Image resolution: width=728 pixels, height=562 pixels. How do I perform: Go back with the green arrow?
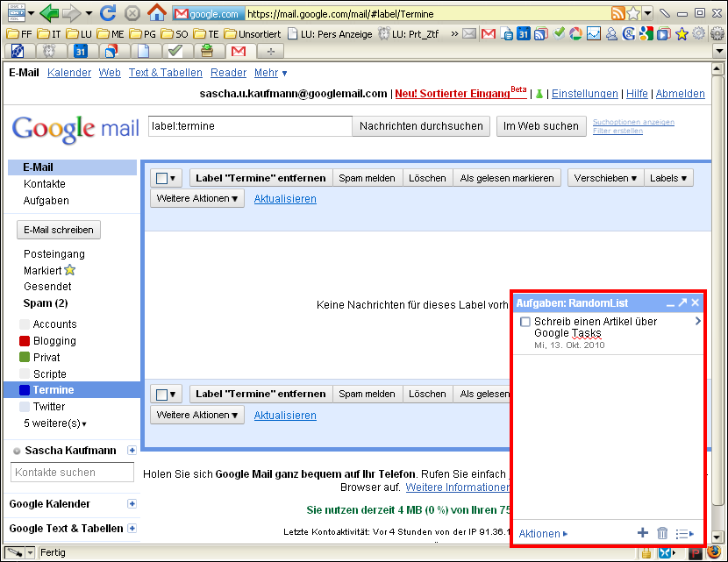coord(48,13)
